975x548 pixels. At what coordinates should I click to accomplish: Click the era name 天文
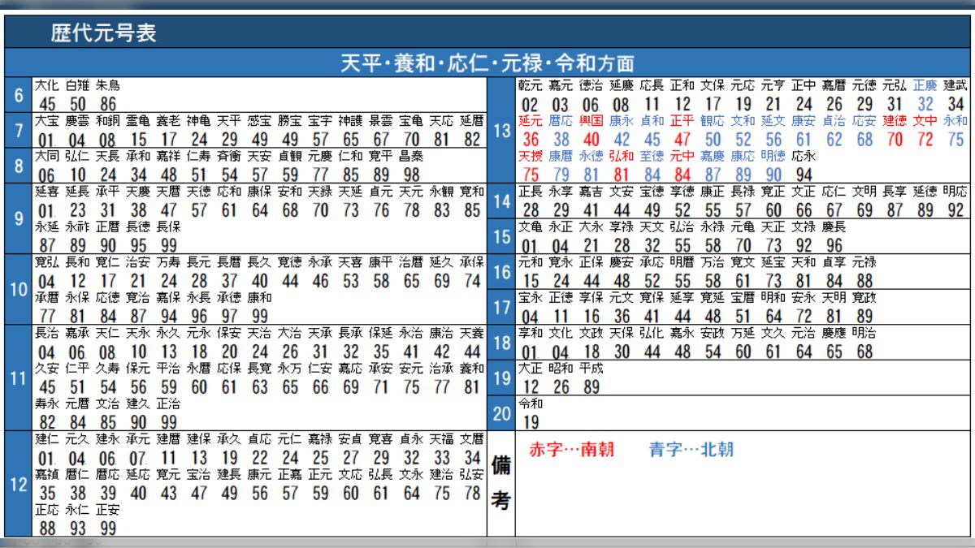[x=652, y=227]
